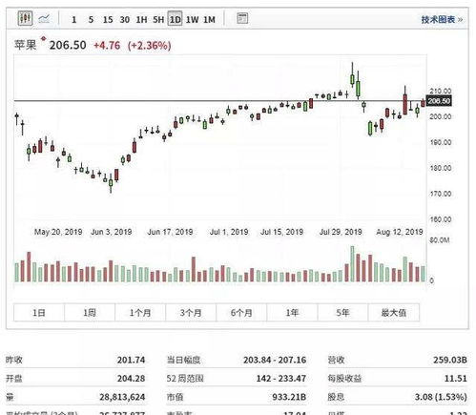Click the 170.00 price axis label
Screen dimensions: 476x415
441,194
